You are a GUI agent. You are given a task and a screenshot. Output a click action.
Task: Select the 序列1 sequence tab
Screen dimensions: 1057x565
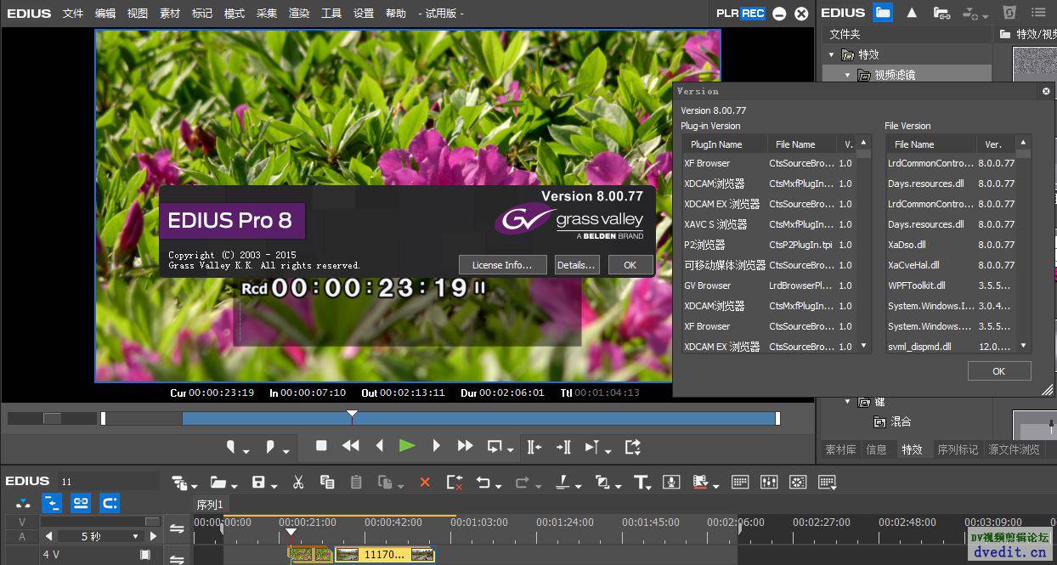(210, 505)
